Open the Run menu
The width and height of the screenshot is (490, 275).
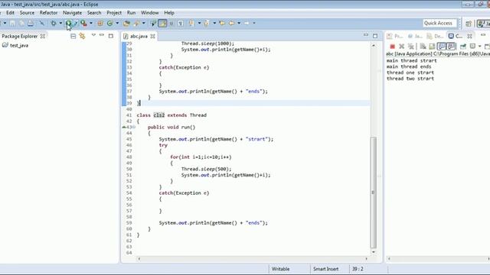coord(131,13)
